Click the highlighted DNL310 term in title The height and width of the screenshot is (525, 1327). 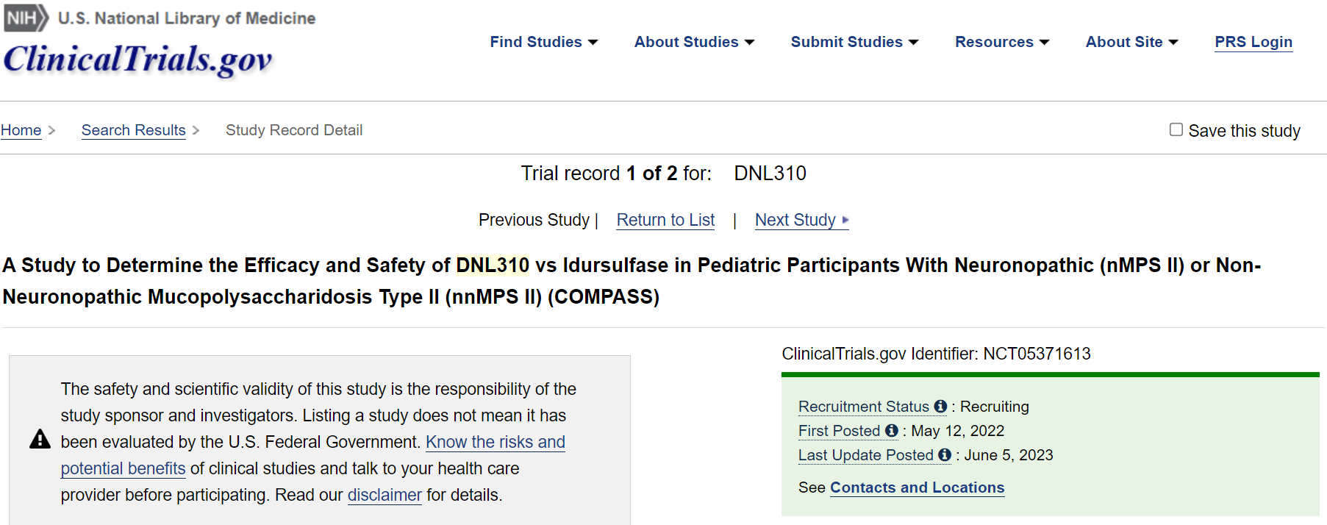[x=492, y=265]
